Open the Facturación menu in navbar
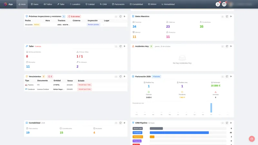This screenshot has height=145, width=258. pos(118,4)
